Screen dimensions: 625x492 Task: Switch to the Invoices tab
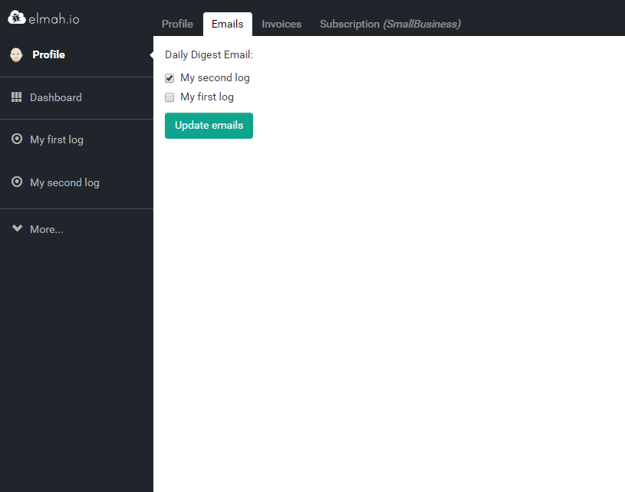[x=281, y=24]
